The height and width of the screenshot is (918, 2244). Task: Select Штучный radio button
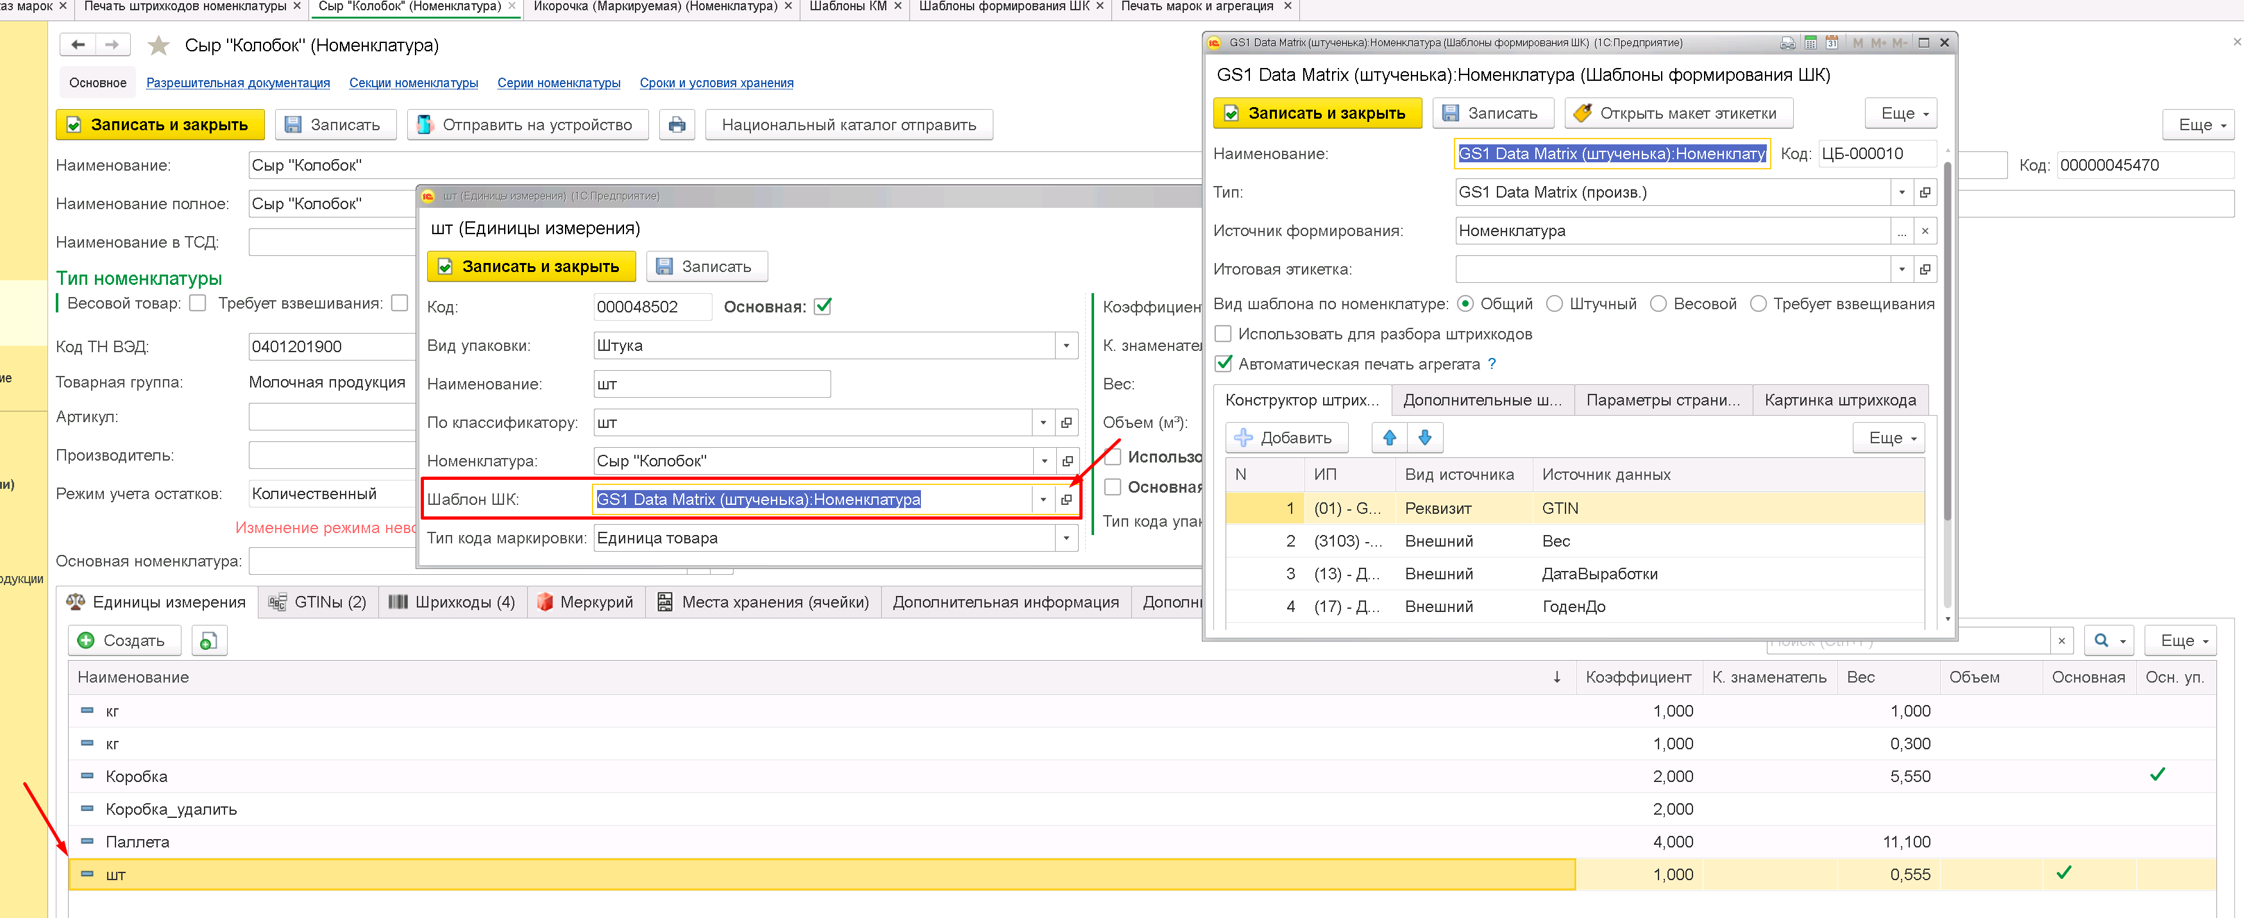(x=1555, y=304)
